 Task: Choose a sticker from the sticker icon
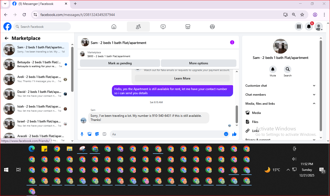point(97,134)
